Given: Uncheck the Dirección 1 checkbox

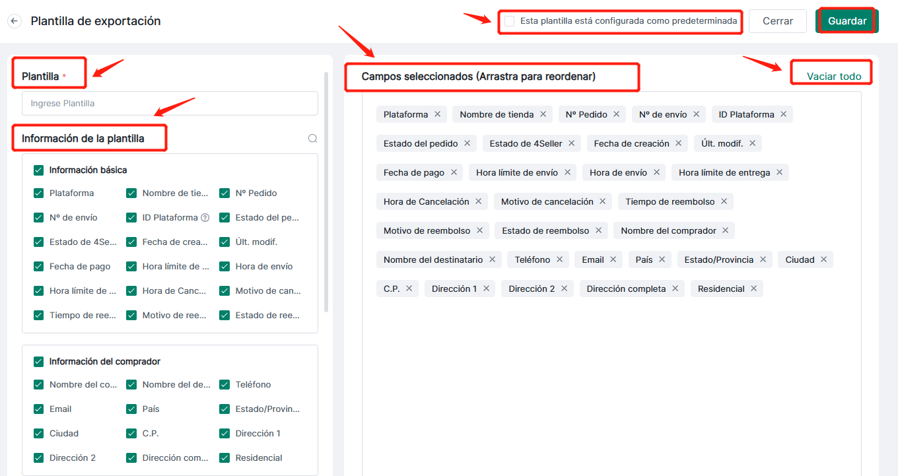Looking at the screenshot, I should (x=224, y=433).
